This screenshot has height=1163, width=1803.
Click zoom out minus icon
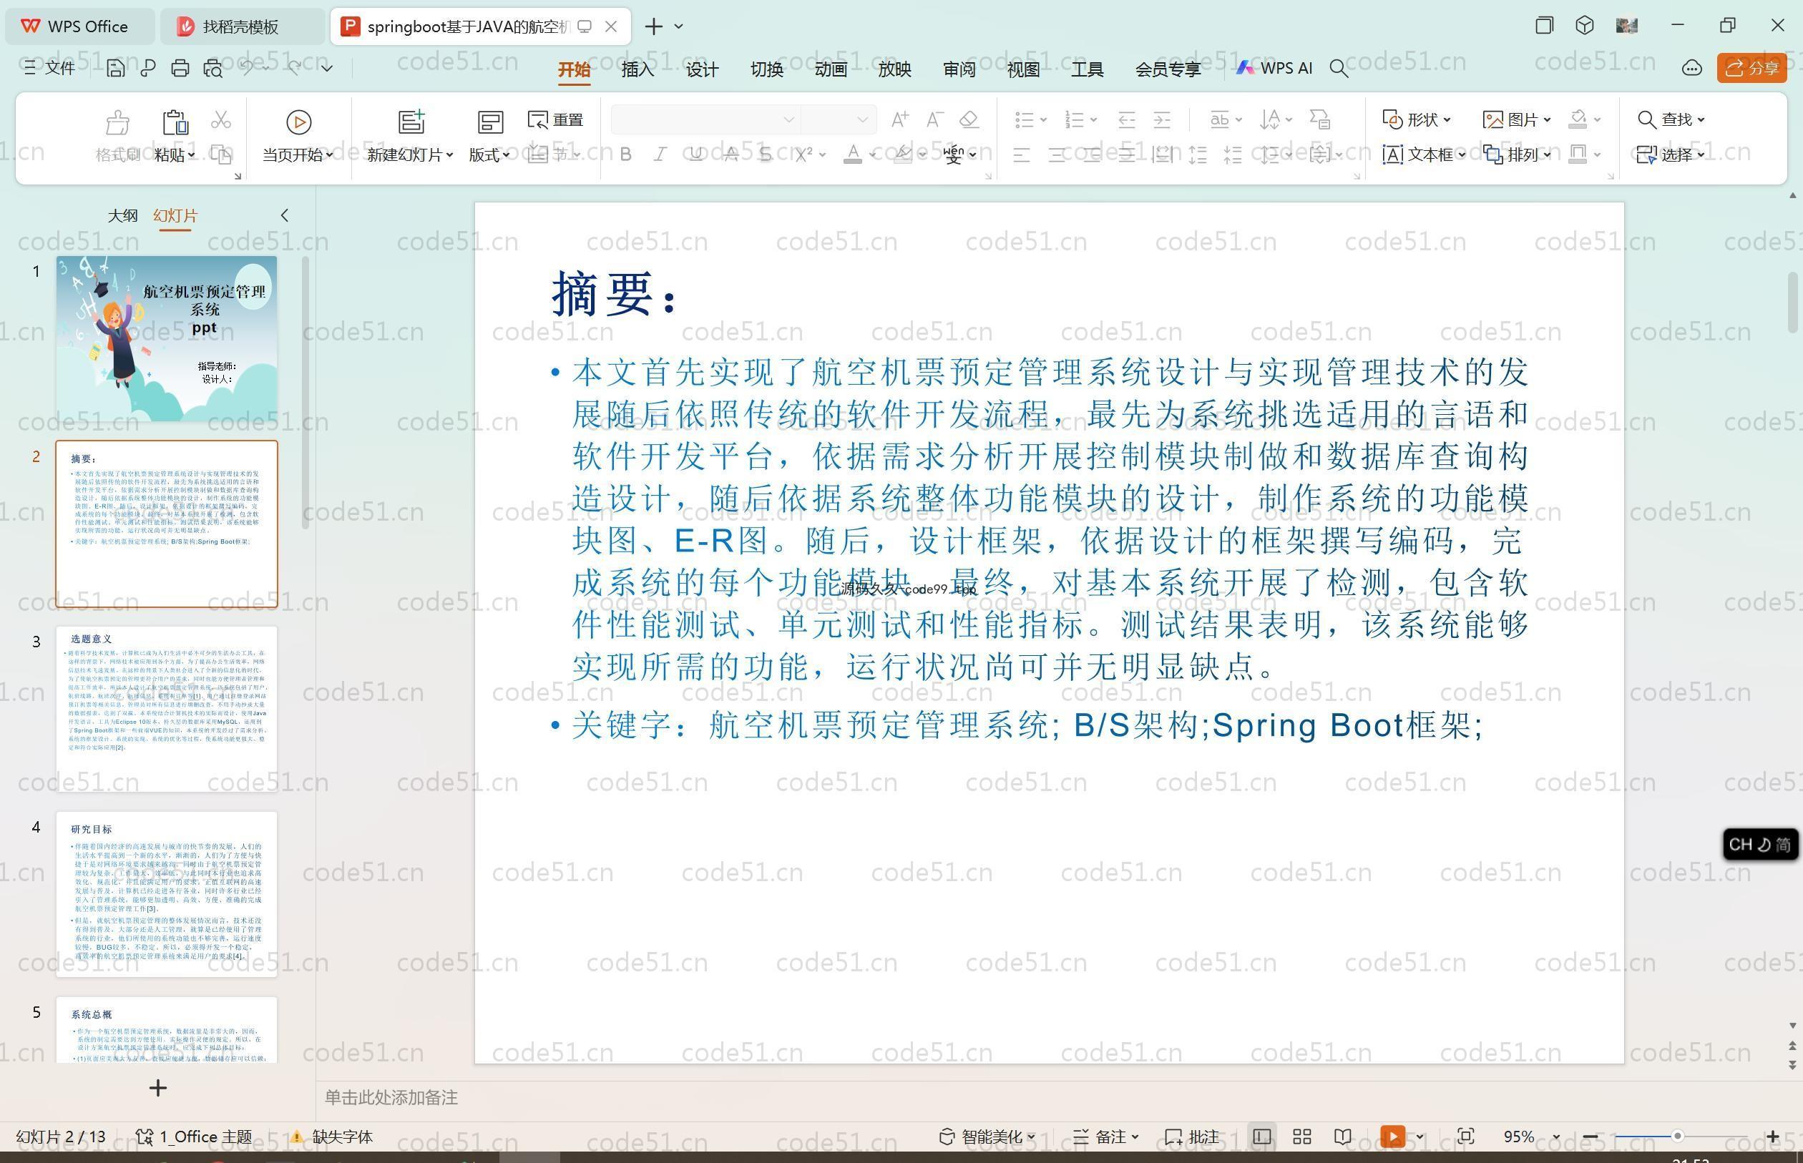(1590, 1137)
